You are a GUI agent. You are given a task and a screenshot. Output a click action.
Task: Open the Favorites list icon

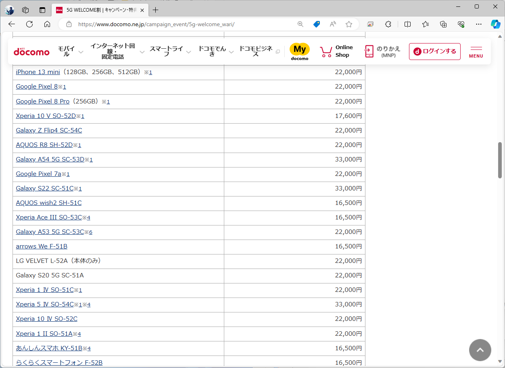click(426, 24)
